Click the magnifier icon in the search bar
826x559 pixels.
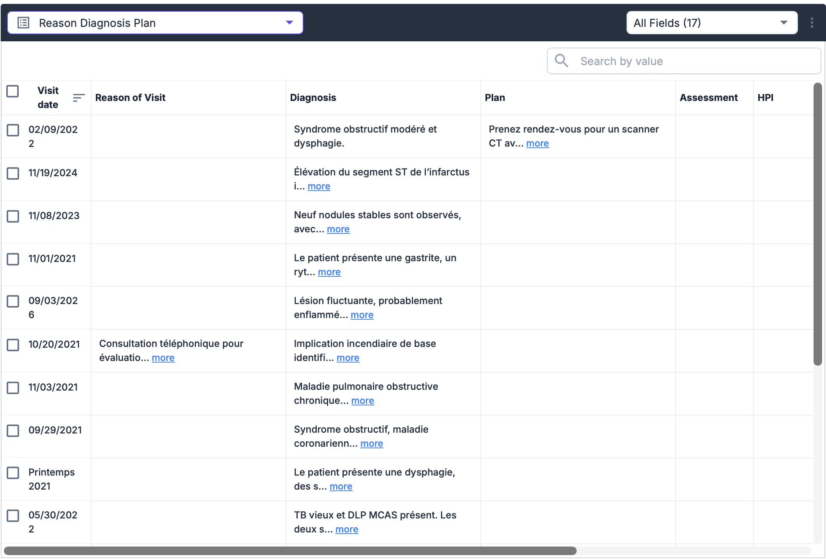pyautogui.click(x=562, y=61)
